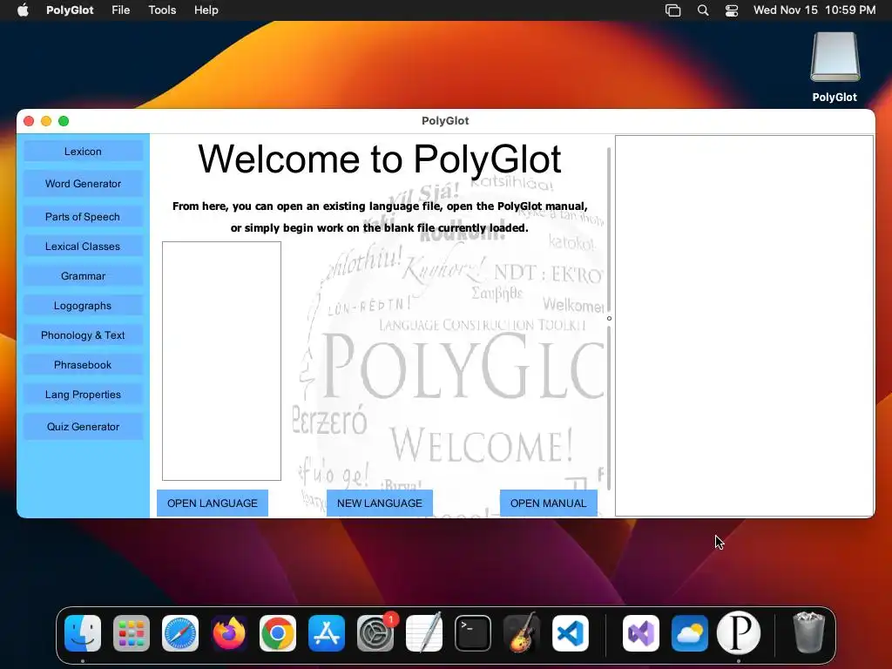Open Google Chrome from the dock
The height and width of the screenshot is (669, 892).
[x=278, y=633]
